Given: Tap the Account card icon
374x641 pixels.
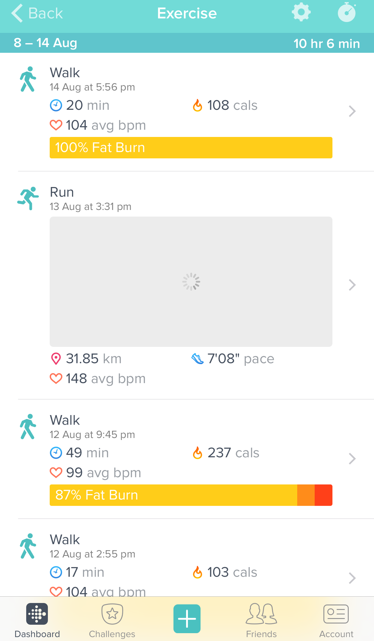Looking at the screenshot, I should 336,614.
